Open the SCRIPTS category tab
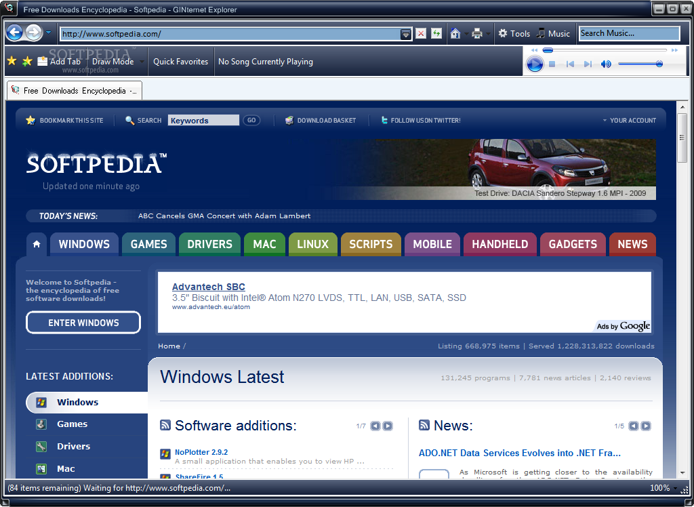Image resolution: width=694 pixels, height=507 pixels. tap(371, 244)
